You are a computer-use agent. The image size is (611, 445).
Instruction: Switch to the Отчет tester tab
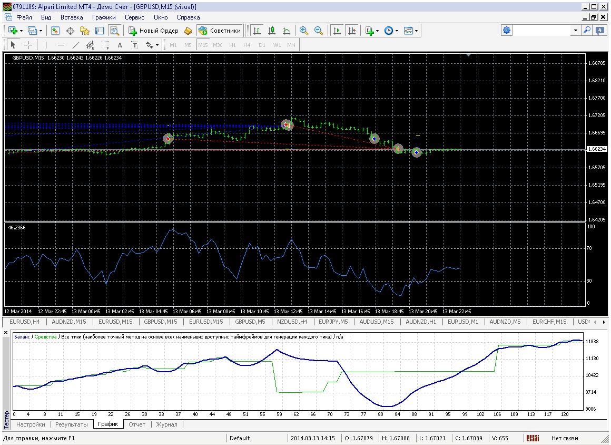point(137,424)
